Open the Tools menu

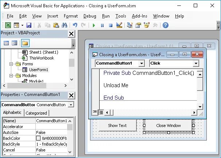tap(121, 16)
